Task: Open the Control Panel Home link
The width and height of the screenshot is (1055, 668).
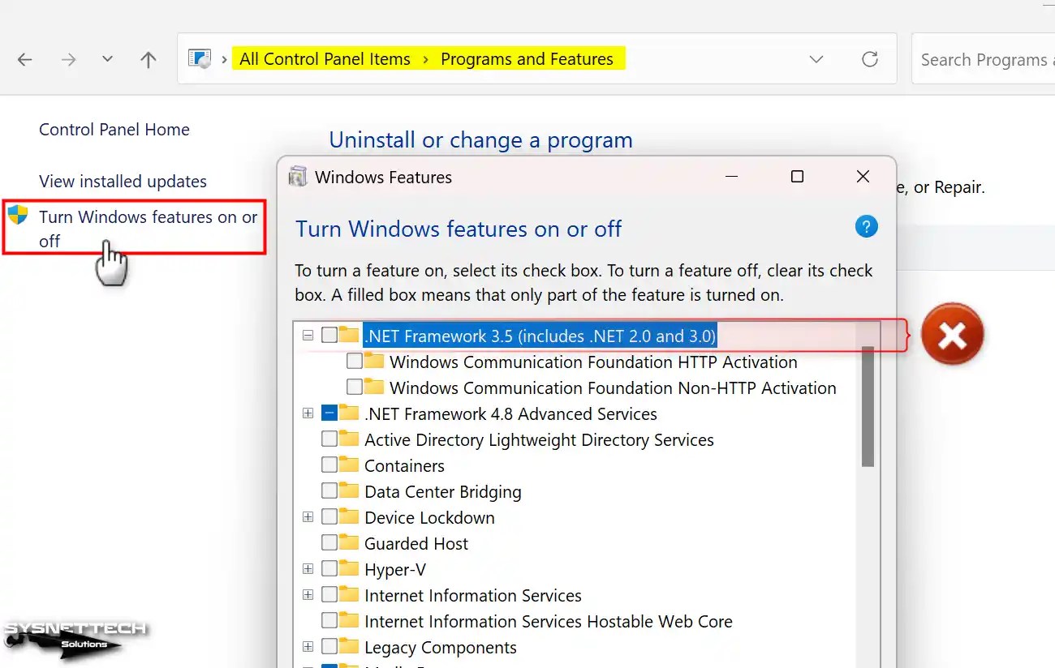Action: click(114, 130)
